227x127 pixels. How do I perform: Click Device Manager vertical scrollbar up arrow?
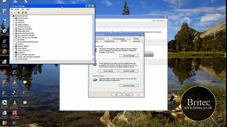coord(93,16)
